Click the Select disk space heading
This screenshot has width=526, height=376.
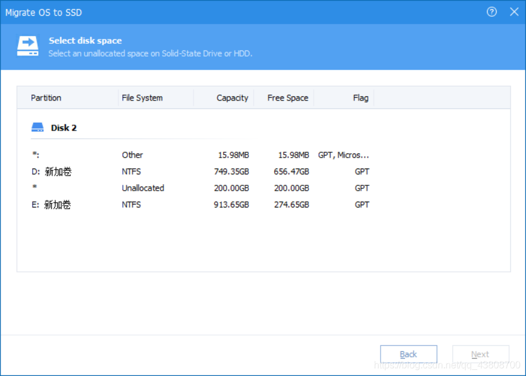click(x=85, y=41)
